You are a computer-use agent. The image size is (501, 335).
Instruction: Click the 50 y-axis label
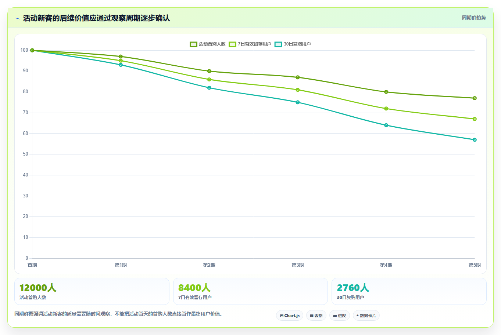[25, 154]
